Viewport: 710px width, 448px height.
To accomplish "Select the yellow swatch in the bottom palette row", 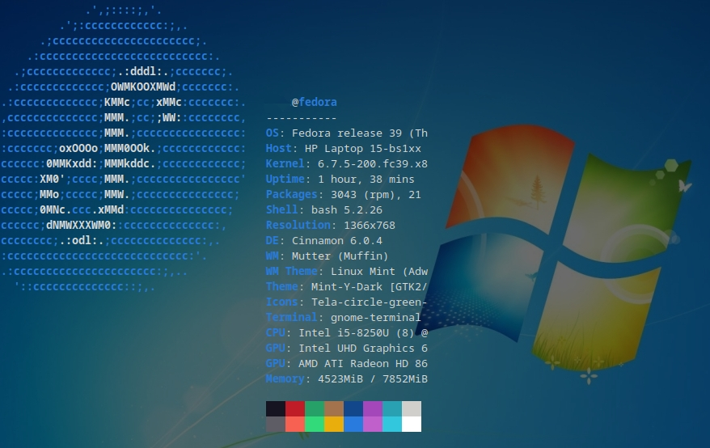I will (x=334, y=424).
